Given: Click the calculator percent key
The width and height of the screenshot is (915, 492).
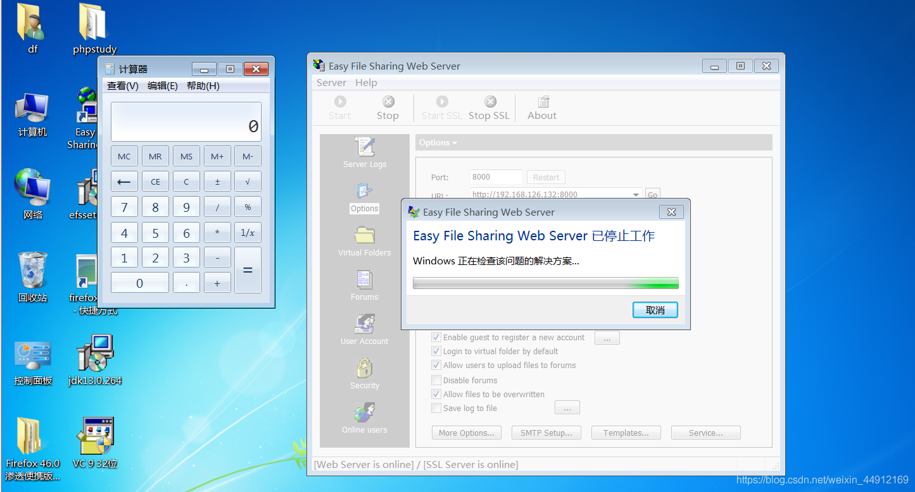Looking at the screenshot, I should [248, 207].
